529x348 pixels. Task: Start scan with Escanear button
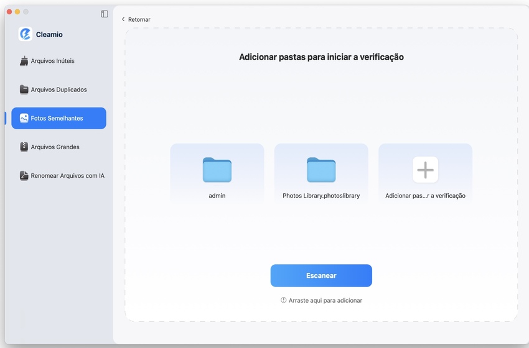pos(321,275)
